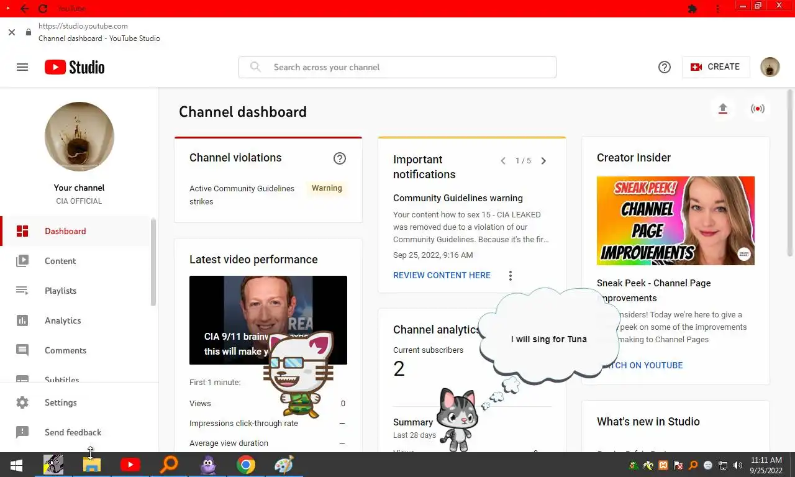Click the Current subscribers count 2
This screenshot has height=477, width=795.
(399, 369)
